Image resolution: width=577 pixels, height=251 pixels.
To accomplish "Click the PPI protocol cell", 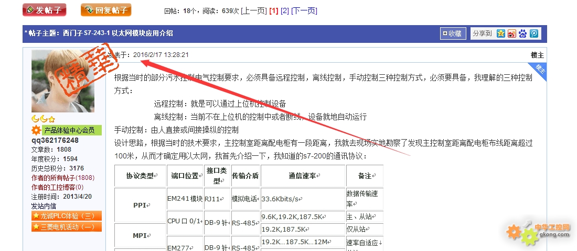I will 140,206.
